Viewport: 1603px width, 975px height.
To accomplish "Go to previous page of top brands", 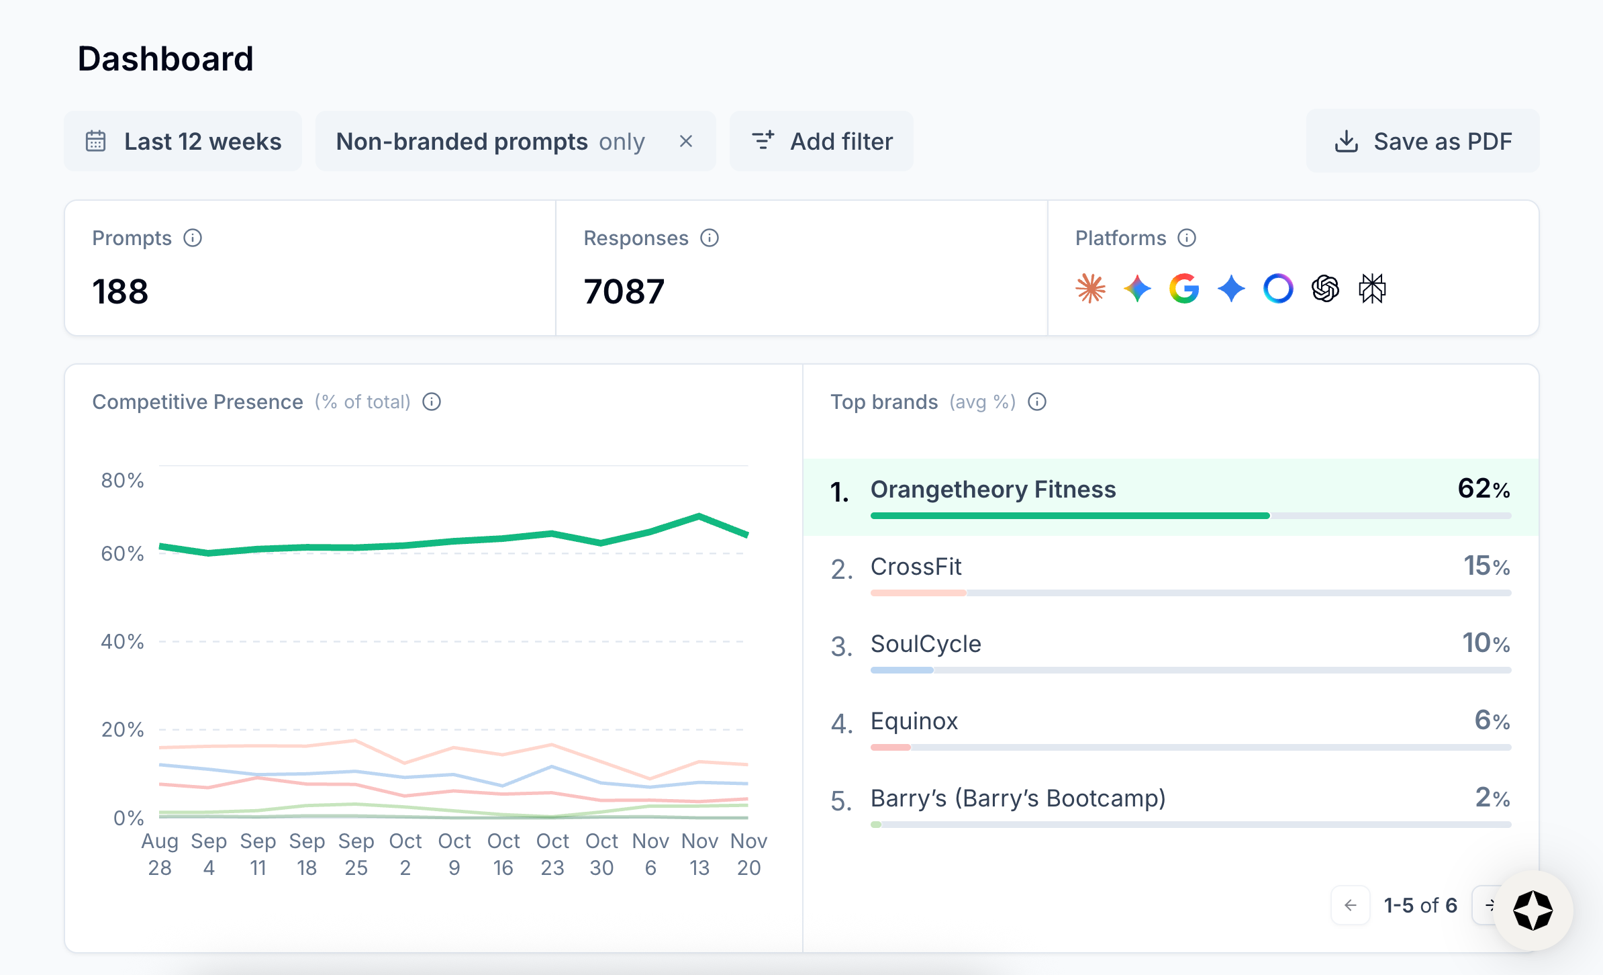I will pyautogui.click(x=1351, y=905).
